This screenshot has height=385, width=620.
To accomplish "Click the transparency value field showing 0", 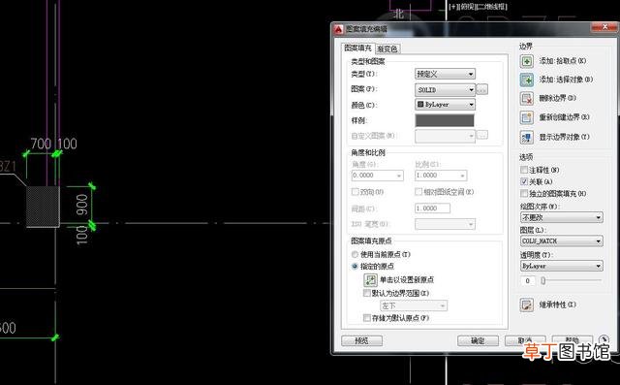I will tap(527, 281).
